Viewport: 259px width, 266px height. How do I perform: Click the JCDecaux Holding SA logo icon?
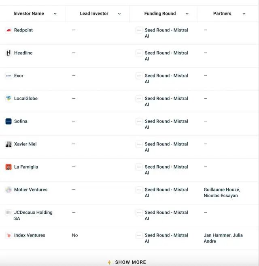pos(8,213)
